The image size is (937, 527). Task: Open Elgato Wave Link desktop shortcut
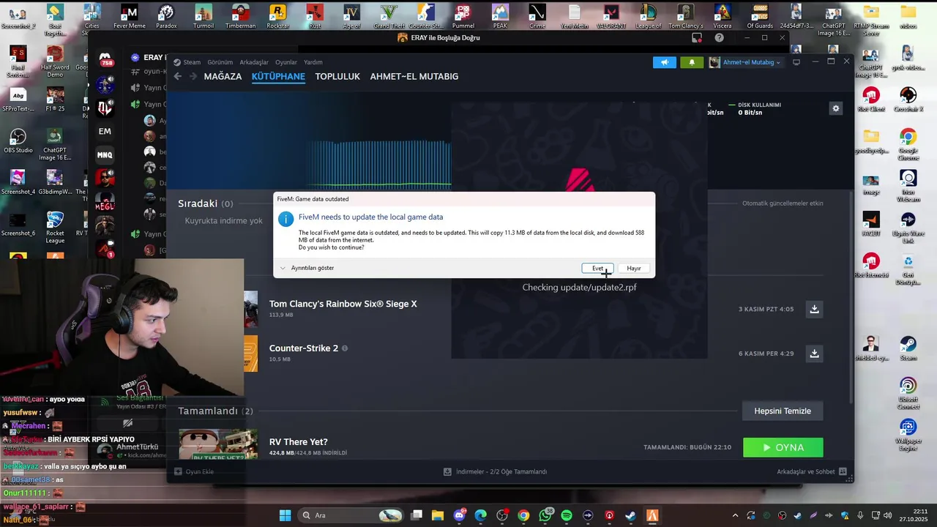(x=908, y=228)
